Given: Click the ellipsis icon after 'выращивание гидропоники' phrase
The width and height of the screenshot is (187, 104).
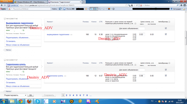Looking at the screenshot, I should [x=71, y=35].
